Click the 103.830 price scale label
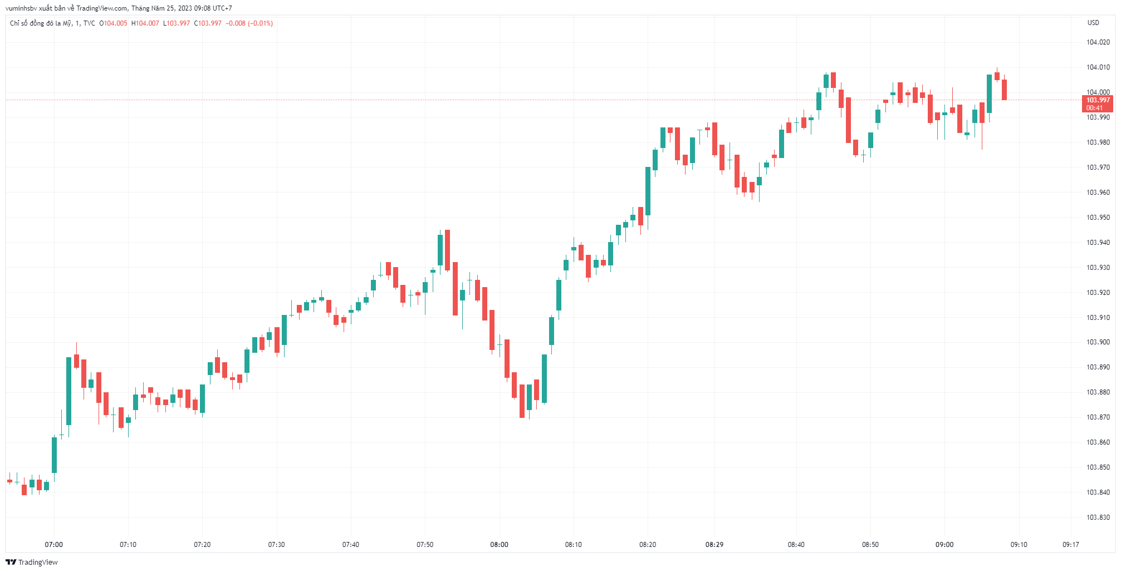 pos(1098,517)
